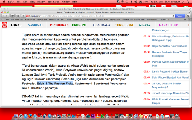This screenshot has height=120, width=192.
Task: Open the Trash in the Dock
Action: (x=177, y=116)
